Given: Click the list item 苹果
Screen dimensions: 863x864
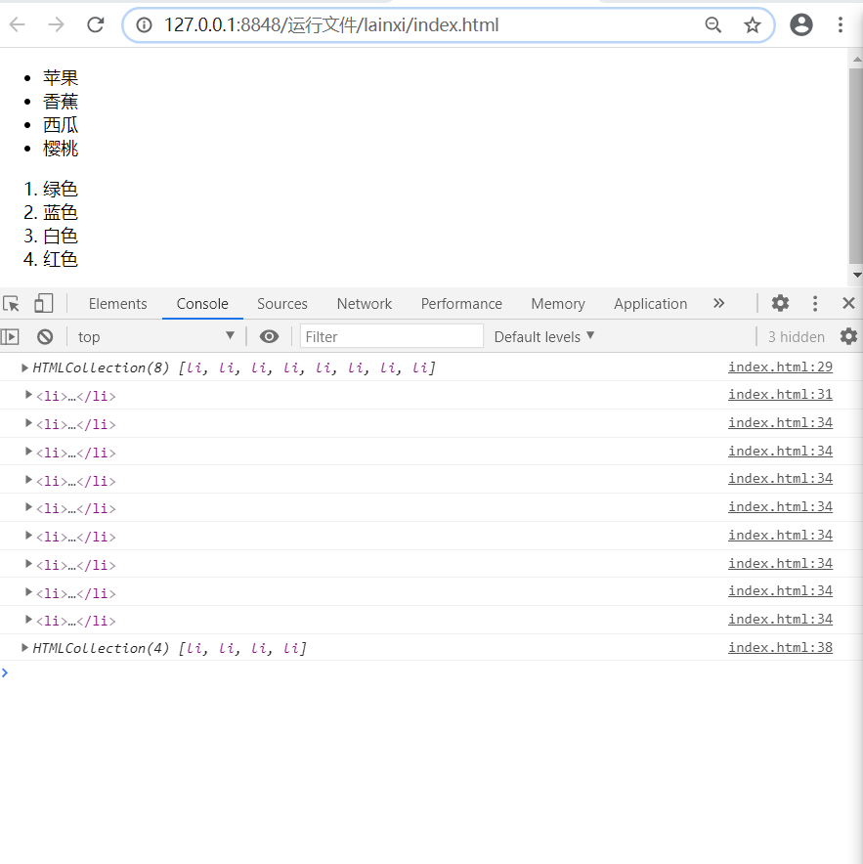Looking at the screenshot, I should 61,77.
